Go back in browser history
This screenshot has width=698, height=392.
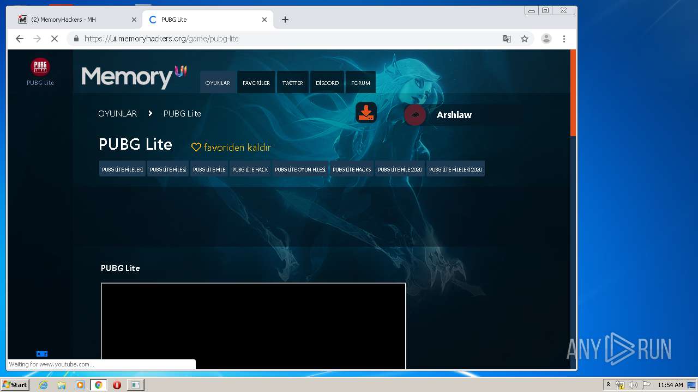[x=20, y=39]
